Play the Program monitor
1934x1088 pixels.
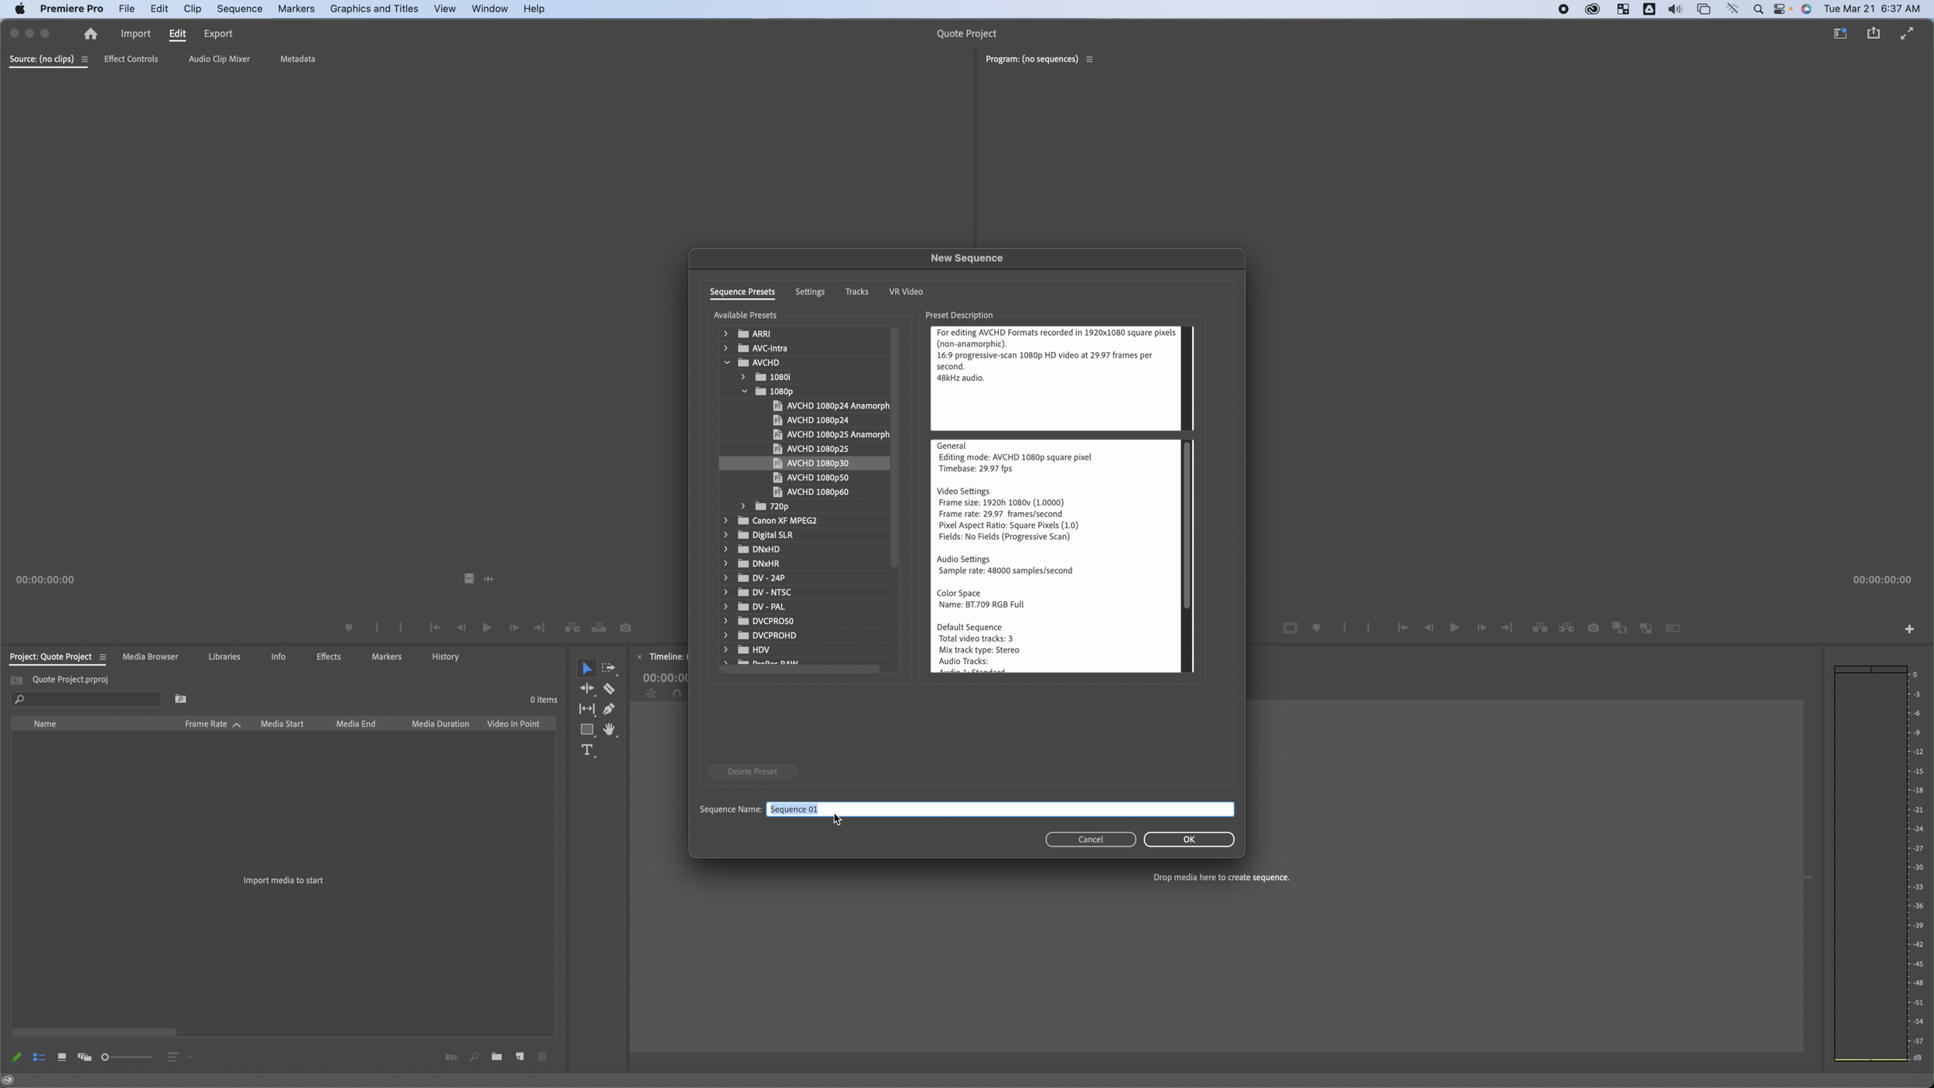click(x=1454, y=628)
